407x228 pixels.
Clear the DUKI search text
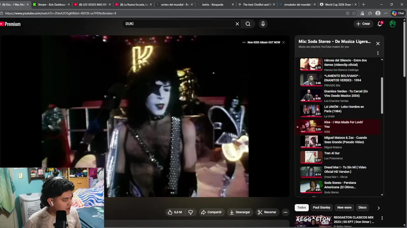click(237, 24)
